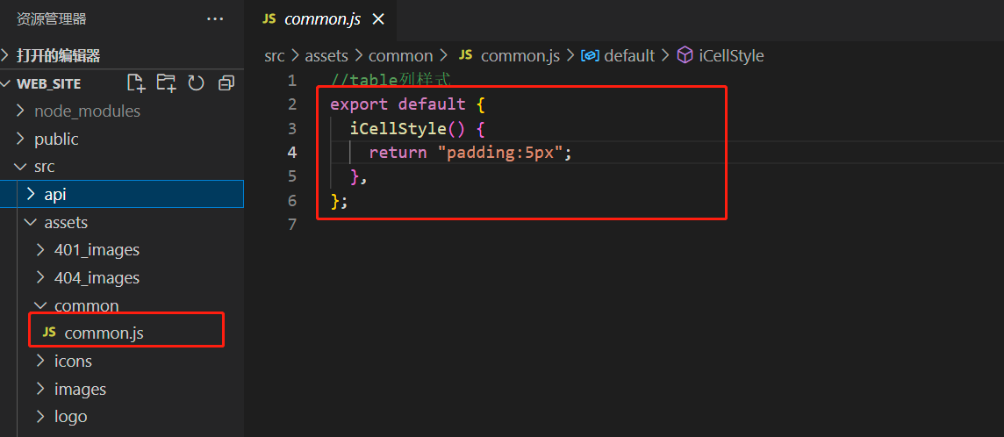Collapse the assets folder

click(66, 223)
